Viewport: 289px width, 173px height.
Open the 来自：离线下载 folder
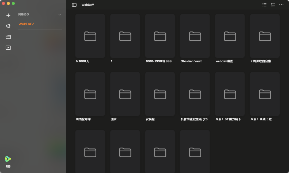(x=265, y=94)
